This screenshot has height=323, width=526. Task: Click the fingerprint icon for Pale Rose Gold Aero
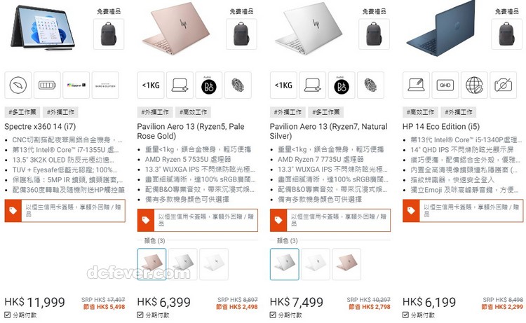pyautogui.click(x=238, y=85)
